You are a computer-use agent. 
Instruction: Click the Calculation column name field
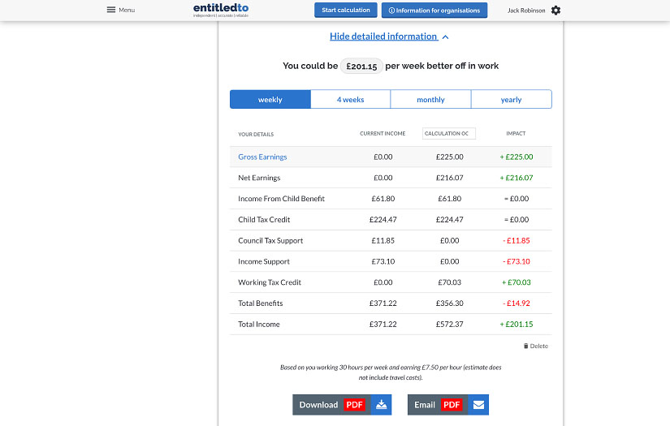coord(449,134)
